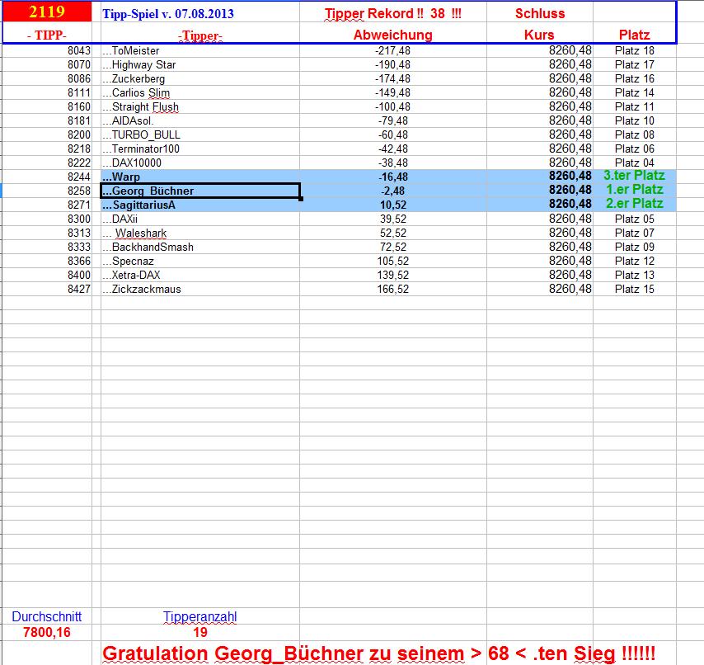Select the Abweichung column header
The width and height of the screenshot is (704, 665).
point(393,35)
